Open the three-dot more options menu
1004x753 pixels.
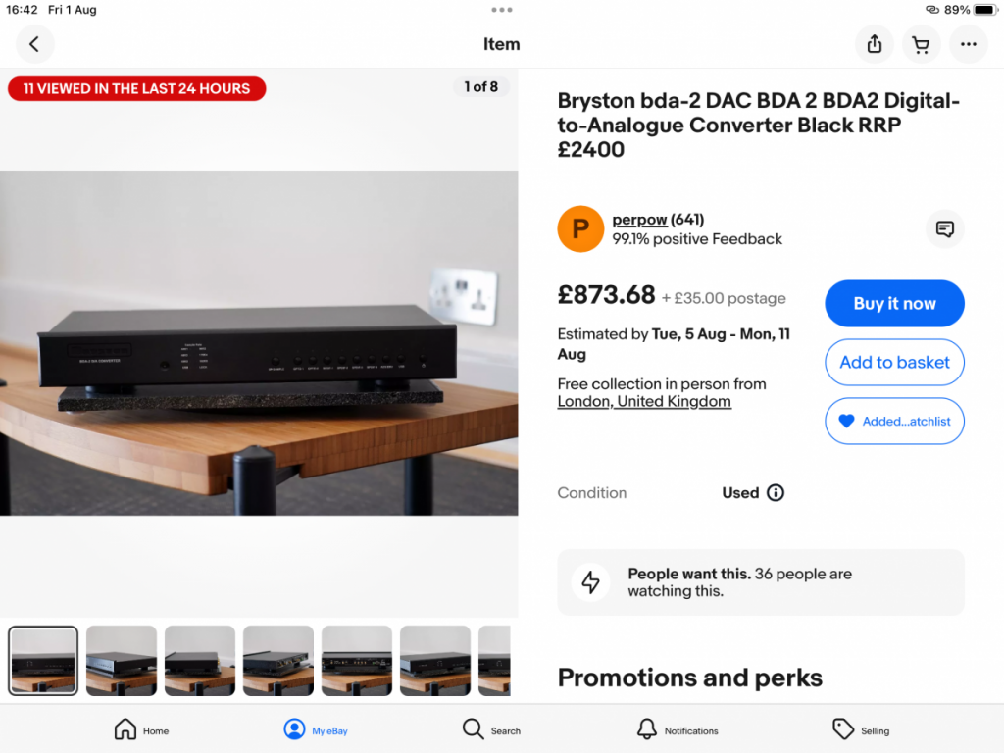pos(968,44)
